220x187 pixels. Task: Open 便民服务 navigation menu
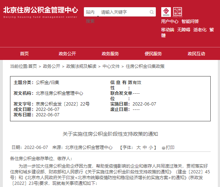point(153,53)
